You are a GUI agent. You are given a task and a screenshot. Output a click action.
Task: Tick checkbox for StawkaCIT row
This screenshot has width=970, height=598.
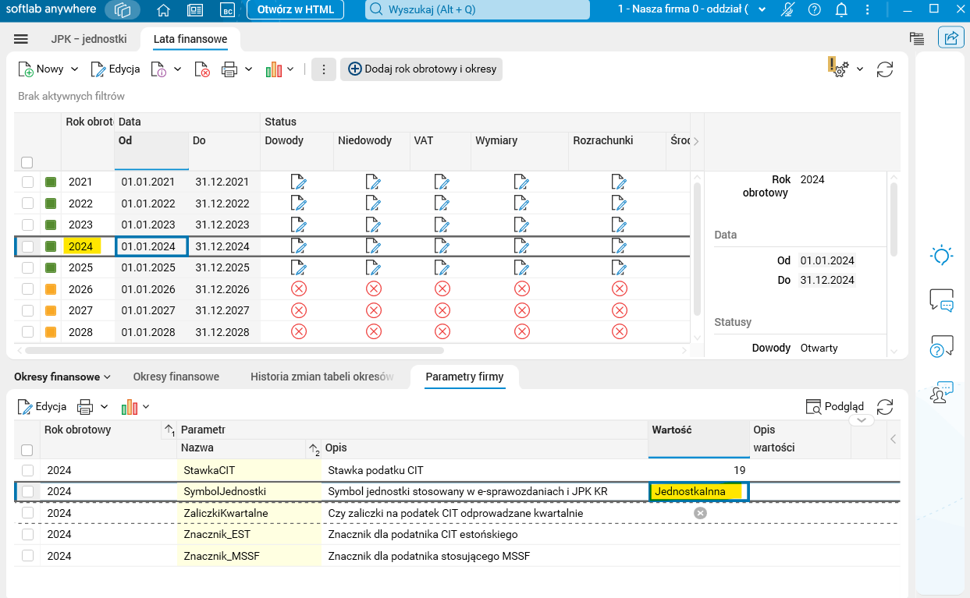[28, 470]
